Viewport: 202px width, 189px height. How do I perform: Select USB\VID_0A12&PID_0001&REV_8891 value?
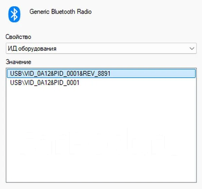(101, 73)
